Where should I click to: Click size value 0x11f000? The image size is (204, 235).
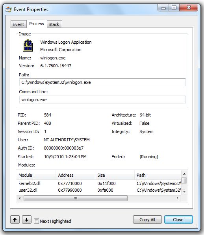click(106, 183)
